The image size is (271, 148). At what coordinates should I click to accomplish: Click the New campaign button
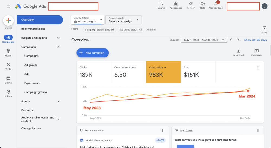(x=92, y=53)
